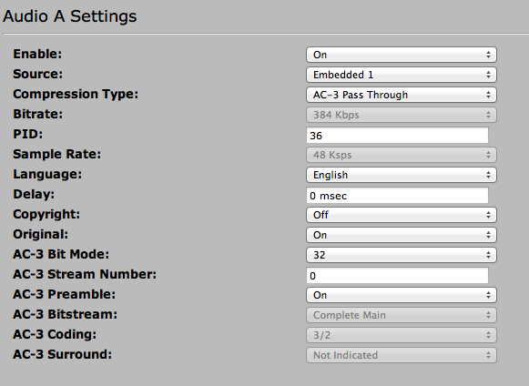Click the Copyright: label
Screen dimensions: 529x386
[x=46, y=214]
